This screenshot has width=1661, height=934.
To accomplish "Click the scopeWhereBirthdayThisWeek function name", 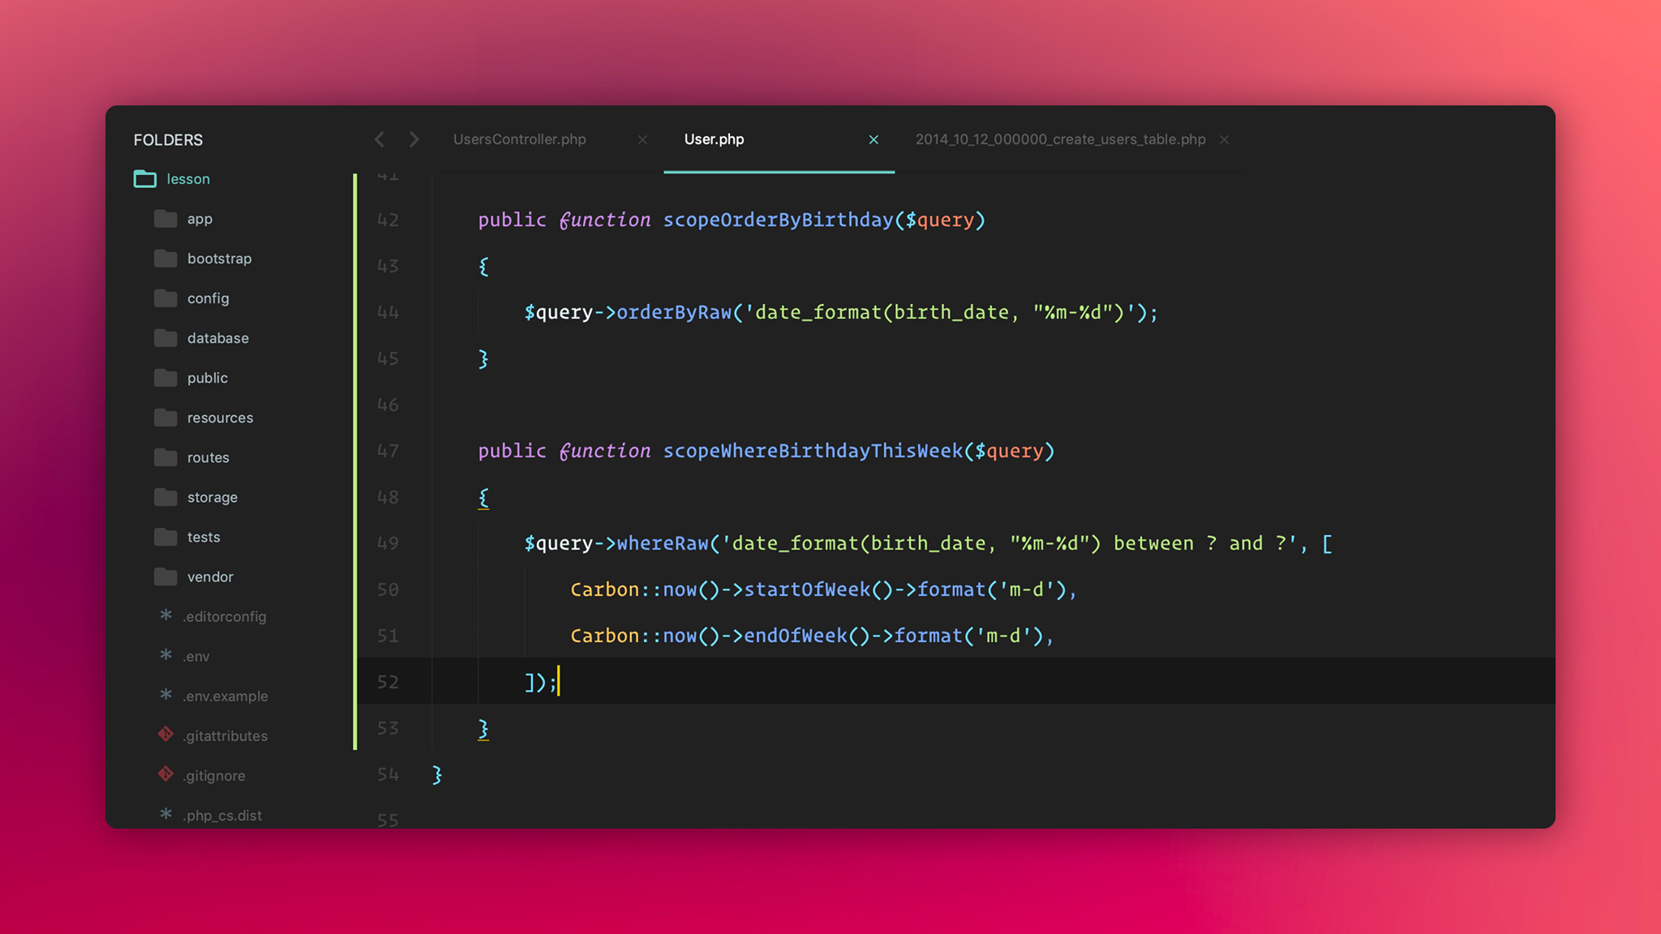I will (813, 451).
